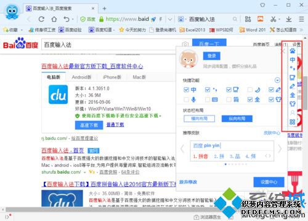
Task: Open the Excel2013 bookmark
Action: [x=192, y=30]
